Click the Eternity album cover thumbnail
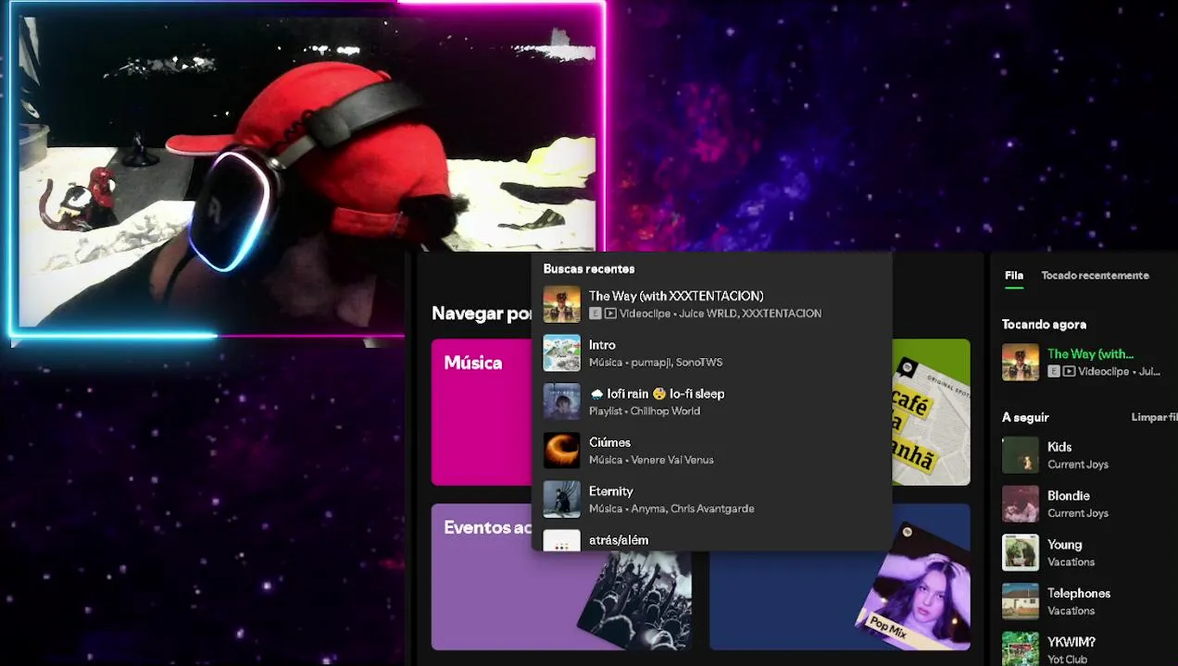 [561, 499]
